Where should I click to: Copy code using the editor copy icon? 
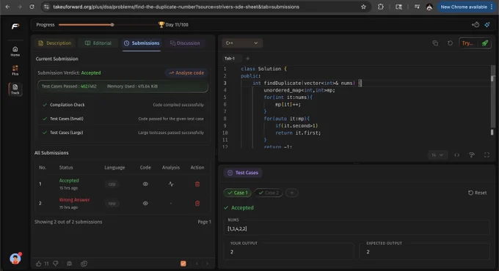[x=435, y=43]
